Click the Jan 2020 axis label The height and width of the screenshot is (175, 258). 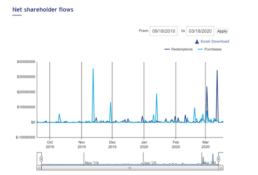click(144, 145)
